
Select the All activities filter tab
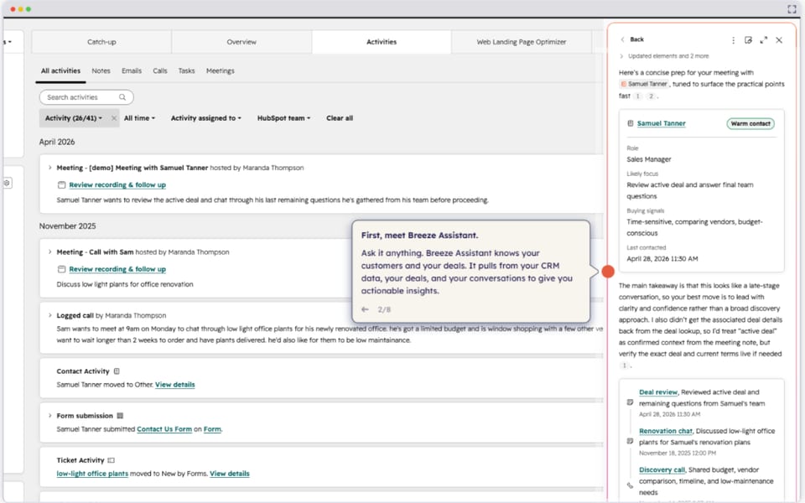60,70
